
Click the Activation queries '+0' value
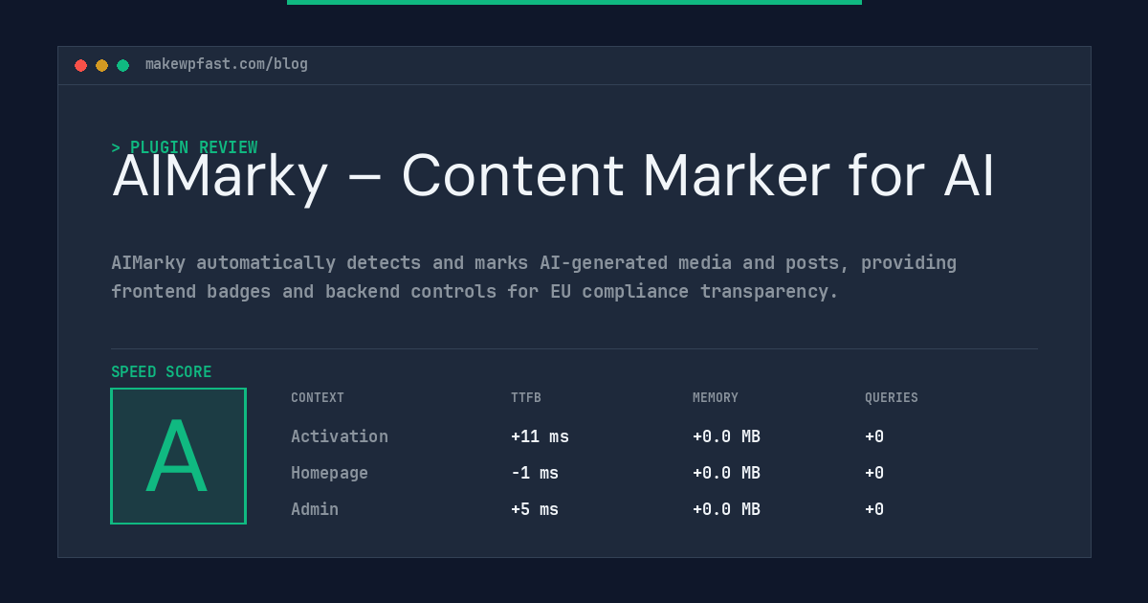(x=874, y=436)
